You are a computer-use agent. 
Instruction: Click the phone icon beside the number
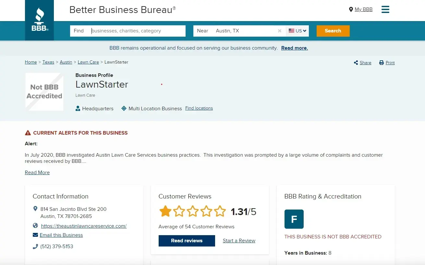click(x=35, y=247)
